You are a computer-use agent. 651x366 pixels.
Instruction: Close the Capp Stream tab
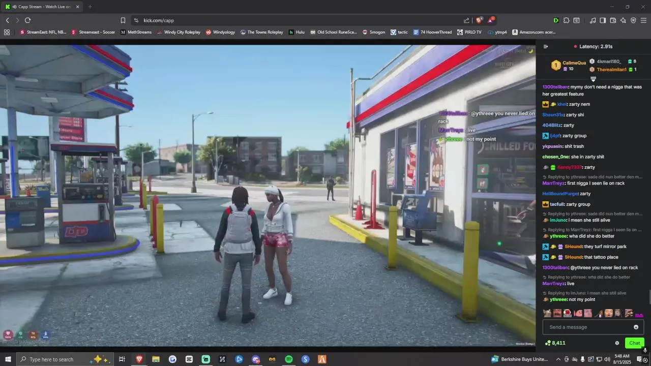[77, 7]
